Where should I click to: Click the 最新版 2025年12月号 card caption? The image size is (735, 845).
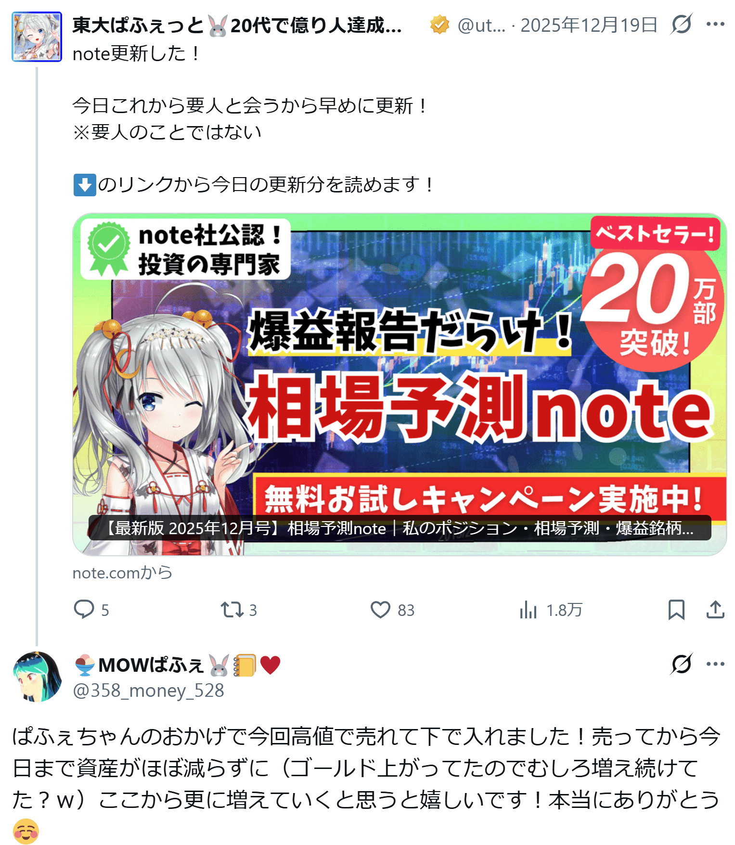coord(400,528)
